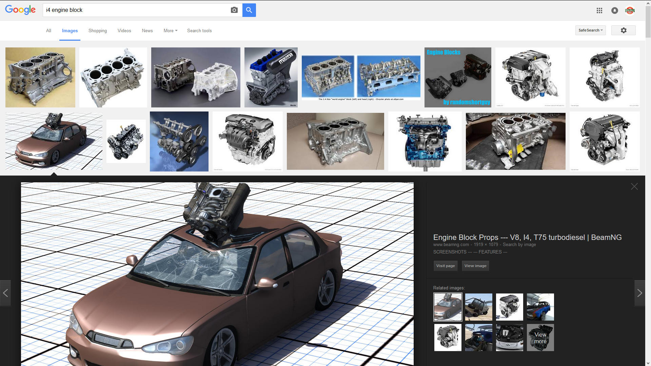The image size is (651, 366).
Task: Open the Engine Blocks by randomshortguy thumbnail
Action: pos(458,77)
